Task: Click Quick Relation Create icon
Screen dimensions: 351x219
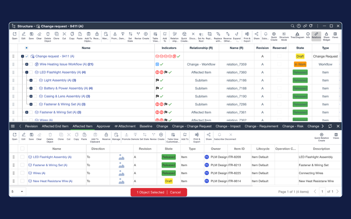Action: coord(321,135)
